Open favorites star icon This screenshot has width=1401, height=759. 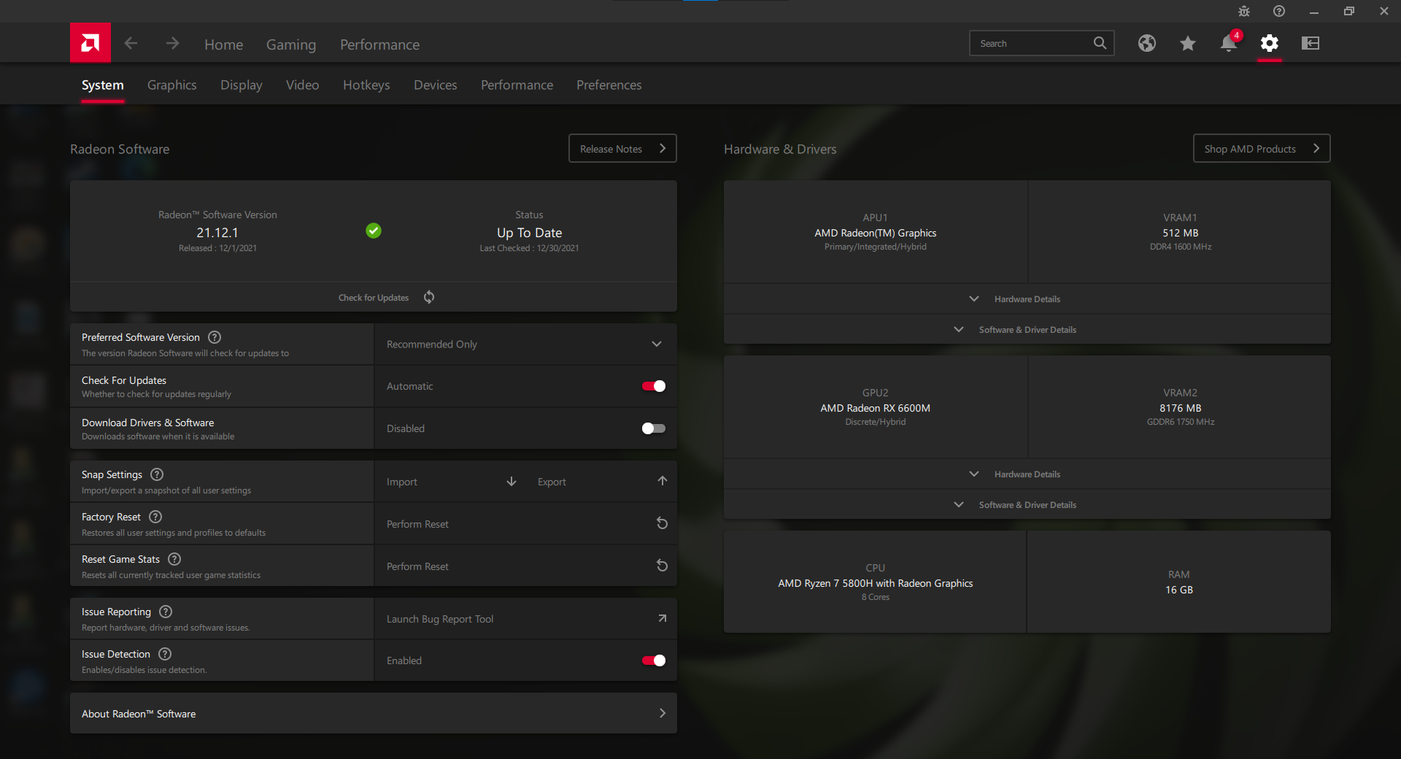coord(1188,43)
